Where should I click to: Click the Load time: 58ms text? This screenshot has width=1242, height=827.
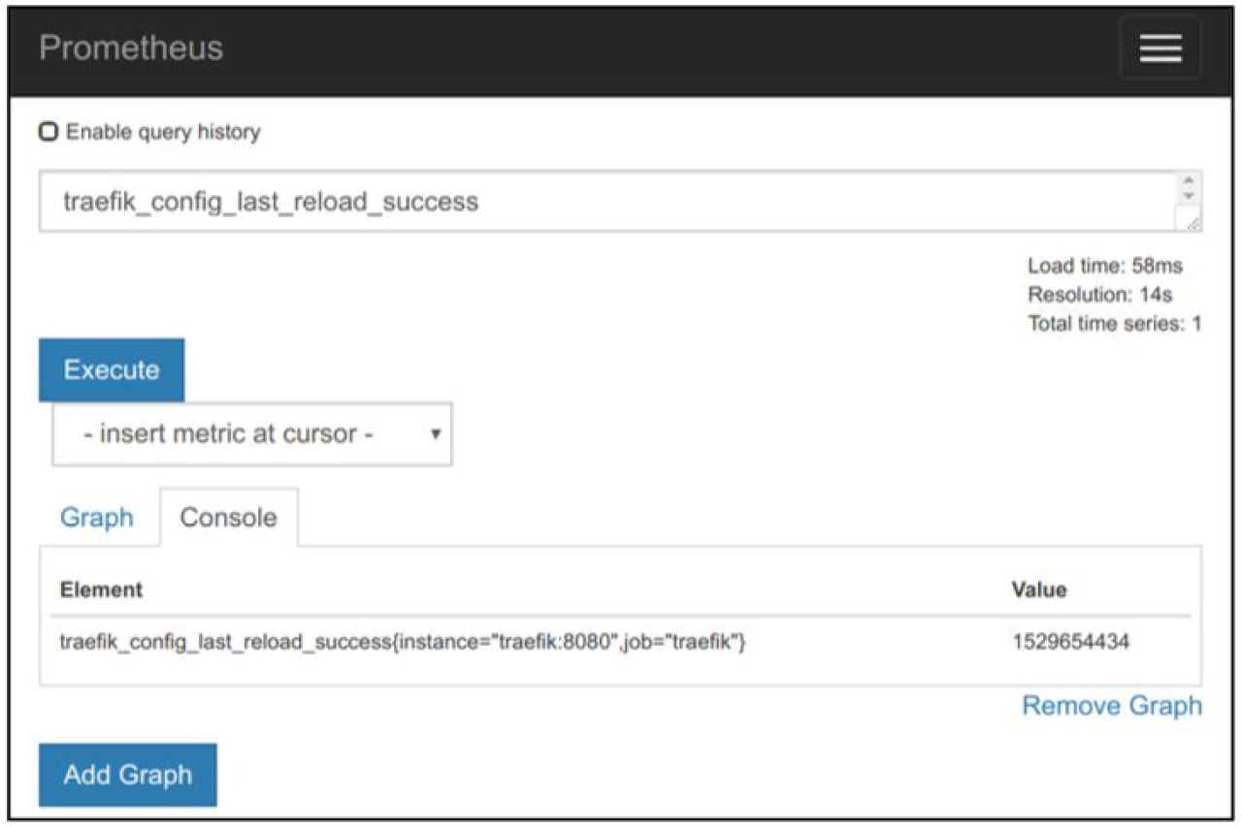click(x=1105, y=266)
